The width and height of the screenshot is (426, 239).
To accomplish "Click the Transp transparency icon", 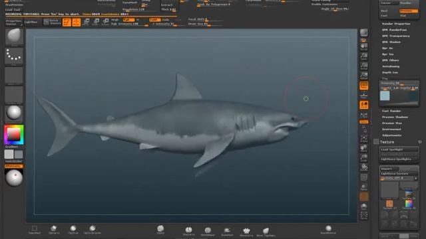I will click(x=364, y=187).
